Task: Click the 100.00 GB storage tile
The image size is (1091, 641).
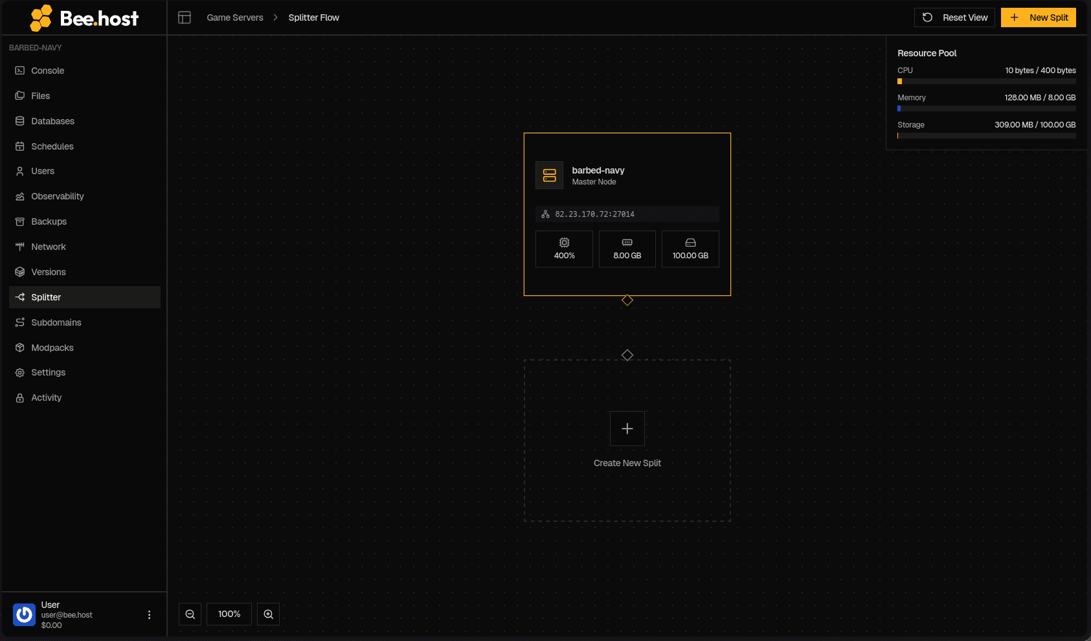Action: (x=690, y=249)
